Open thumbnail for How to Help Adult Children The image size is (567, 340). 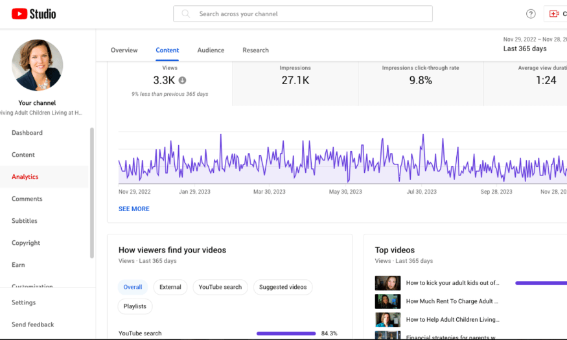pyautogui.click(x=388, y=320)
